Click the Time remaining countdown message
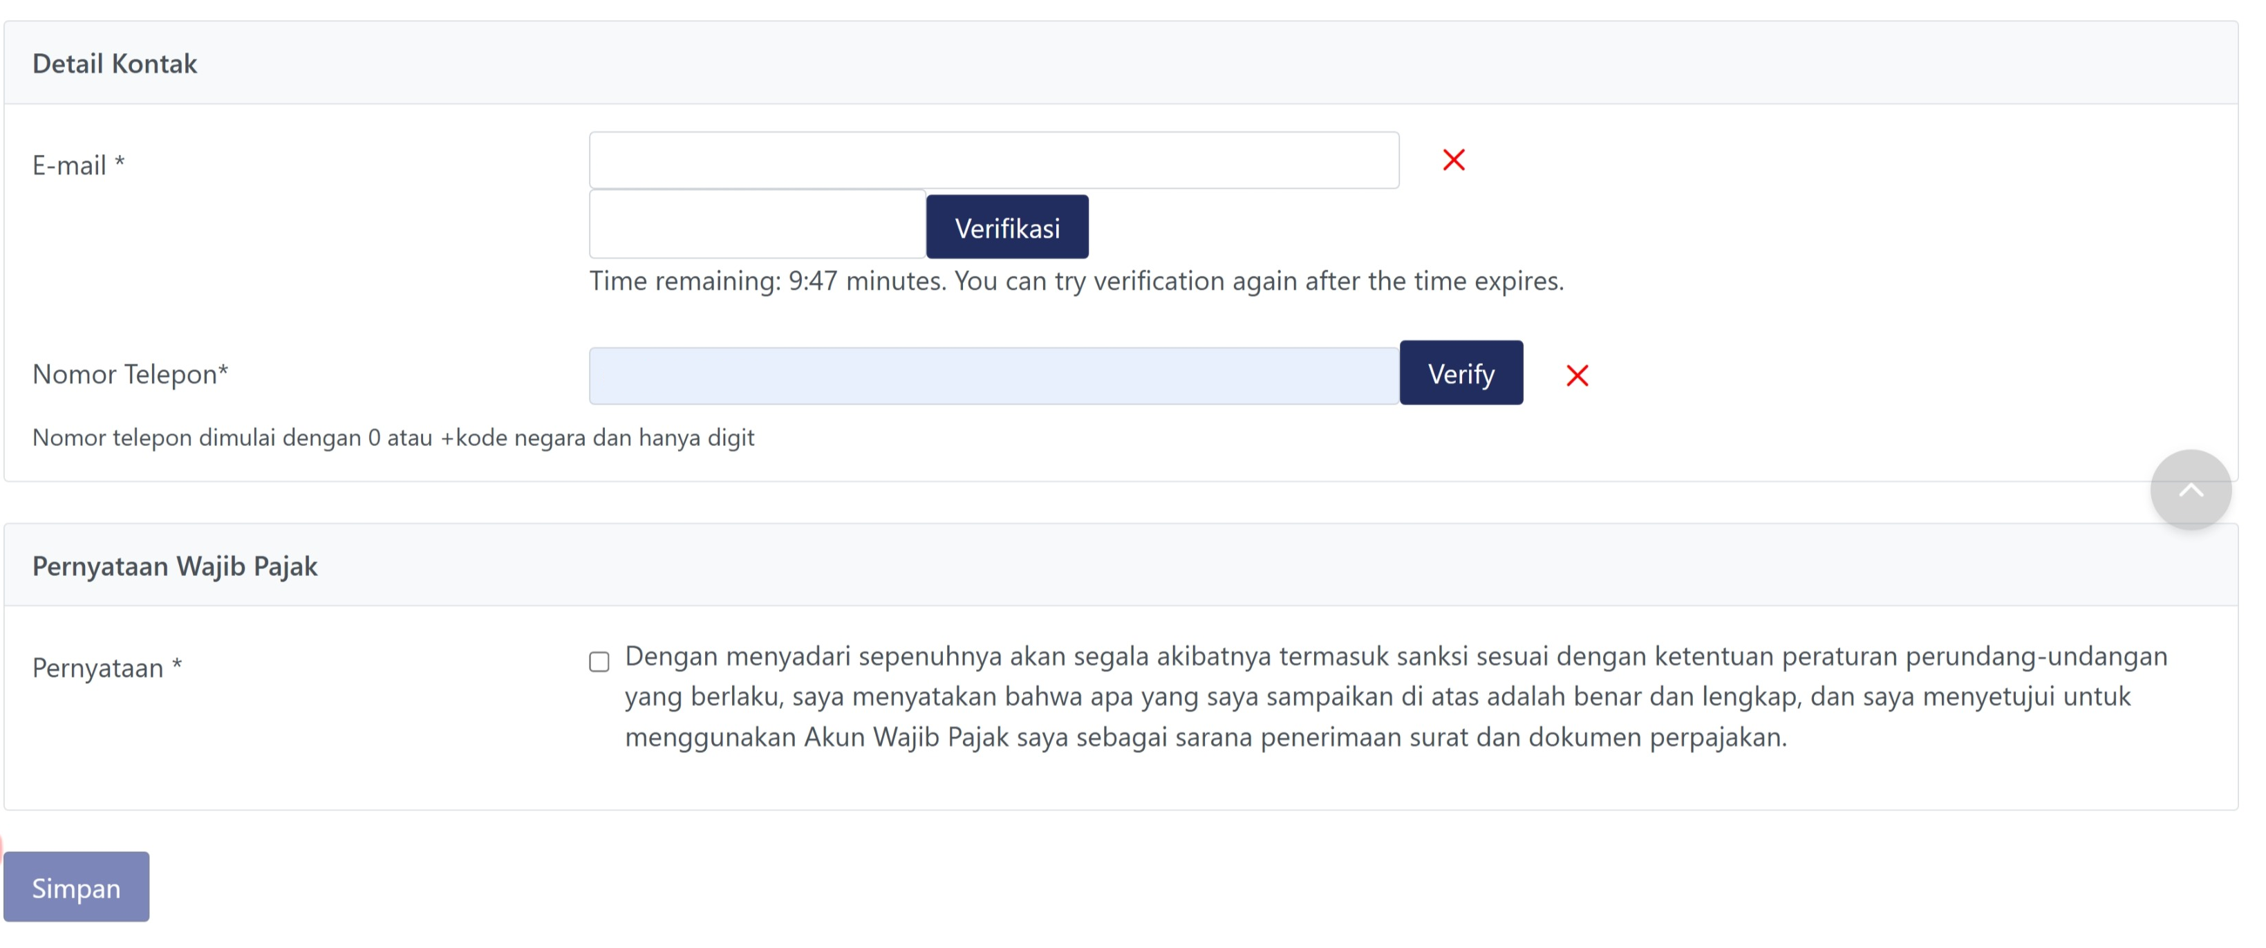 [1076, 281]
